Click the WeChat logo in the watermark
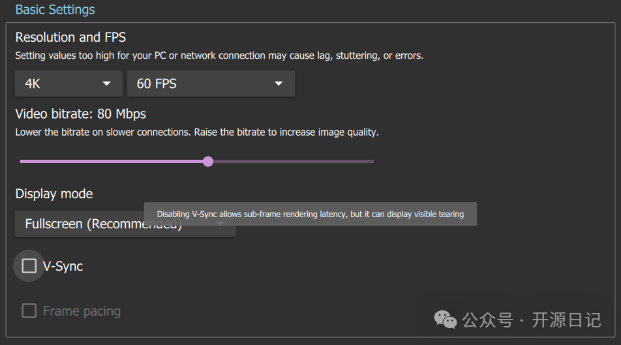621x345 pixels. pyautogui.click(x=446, y=320)
